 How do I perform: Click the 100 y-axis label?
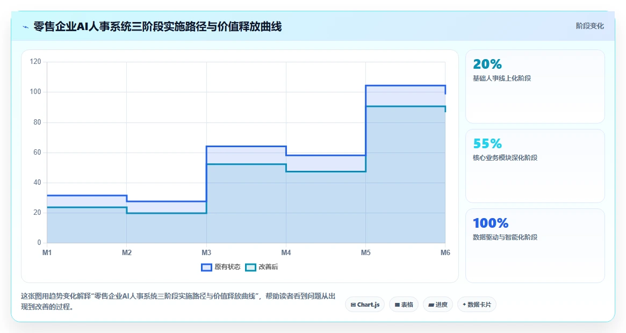35,92
